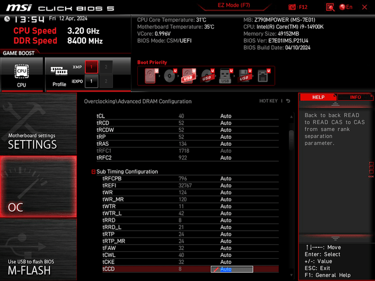Viewport: 375px width, 281px height.
Task: Switch to EZ Mode (F7)
Action: (234, 5)
